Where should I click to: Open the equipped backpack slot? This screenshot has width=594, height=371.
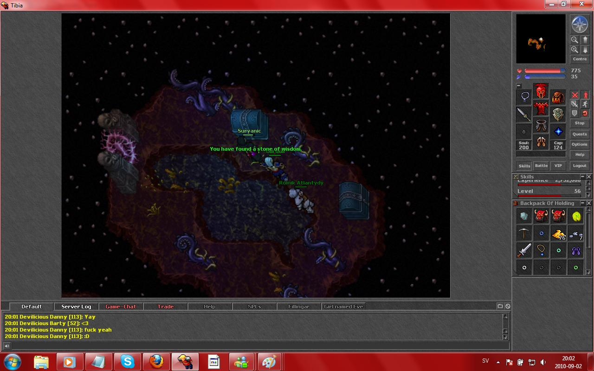coord(558,97)
